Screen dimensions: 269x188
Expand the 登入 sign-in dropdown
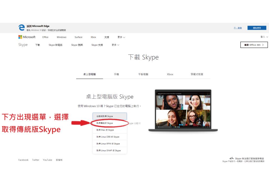(264, 37)
